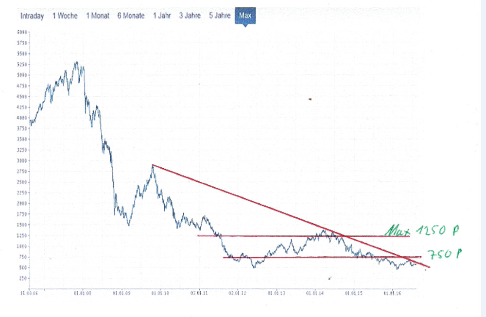486x317 pixels.
Task: Click the 01.01.14 date label
Action: coord(315,293)
